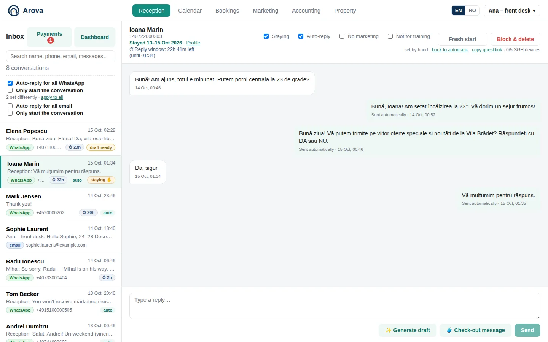Click the auto tag on Tom Becker
The width and height of the screenshot is (548, 342).
pyautogui.click(x=108, y=310)
